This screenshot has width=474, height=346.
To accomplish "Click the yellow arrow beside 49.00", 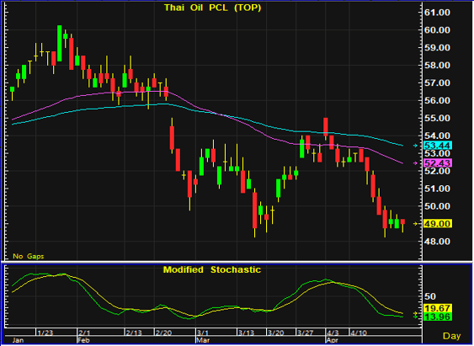I will tap(415, 224).
